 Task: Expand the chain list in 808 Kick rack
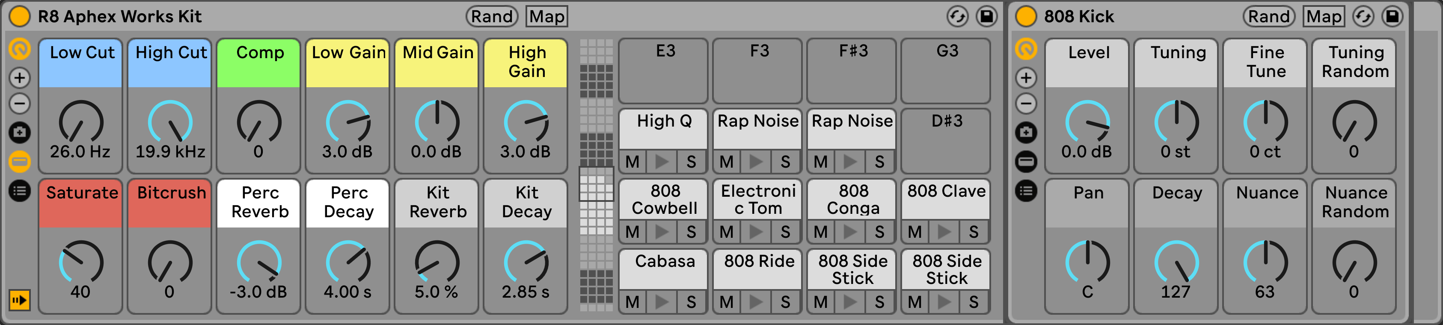pos(1026,162)
